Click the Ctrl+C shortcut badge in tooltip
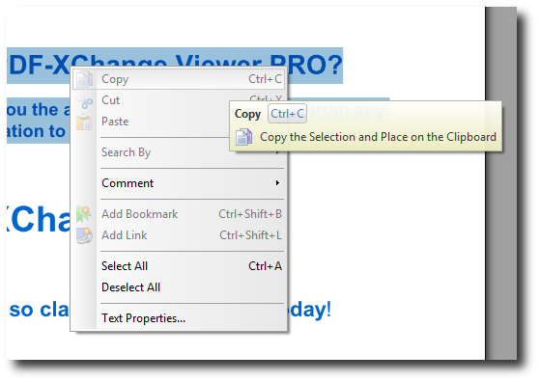This screenshot has height=382, width=539. (x=288, y=114)
